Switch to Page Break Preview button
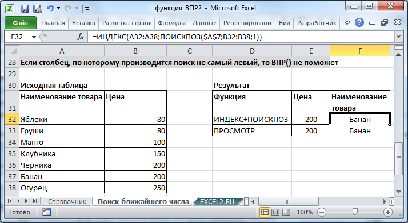The image size is (408, 223). pos(286,212)
